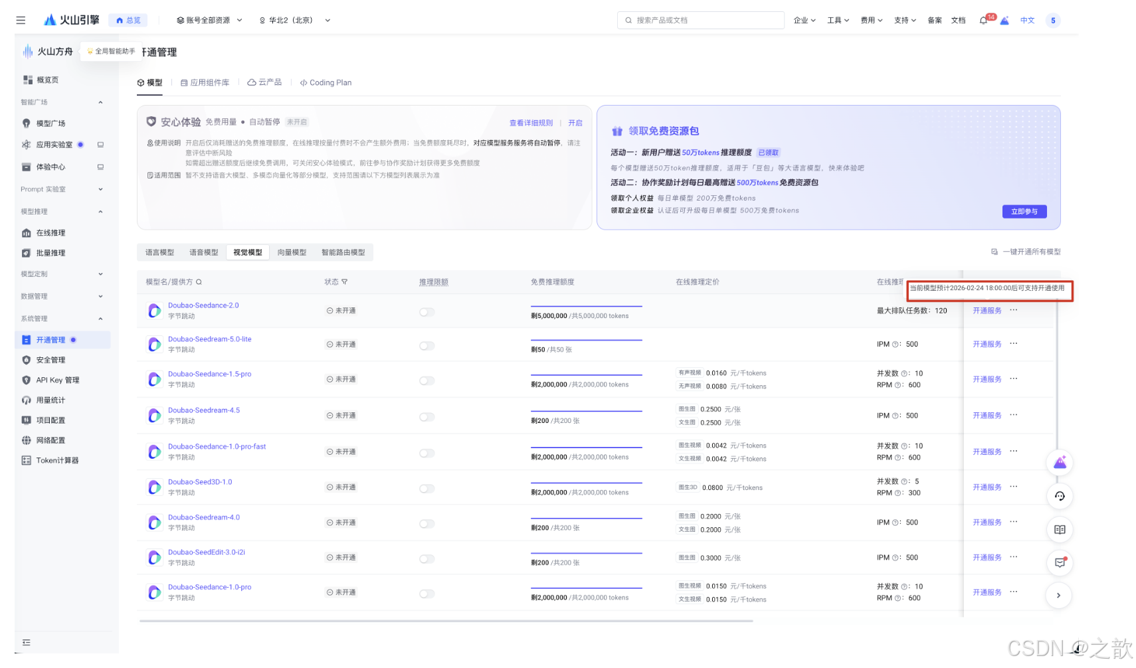Switch to the Coding Plan tab
Screen dimensions: 1136x668
326,83
